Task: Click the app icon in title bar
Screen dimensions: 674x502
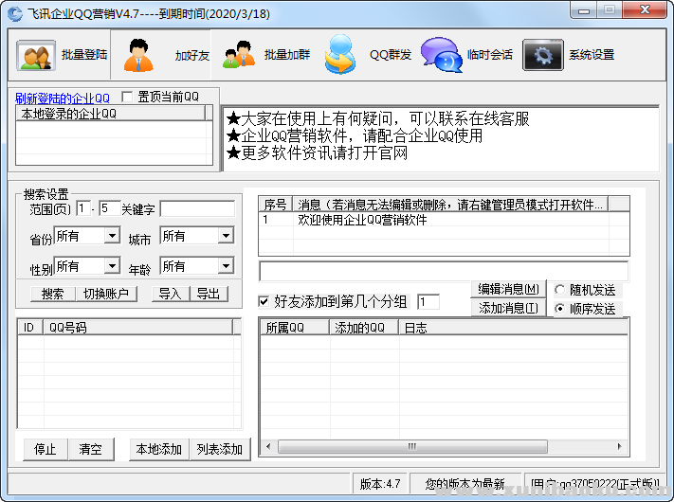Action: pyautogui.click(x=14, y=10)
